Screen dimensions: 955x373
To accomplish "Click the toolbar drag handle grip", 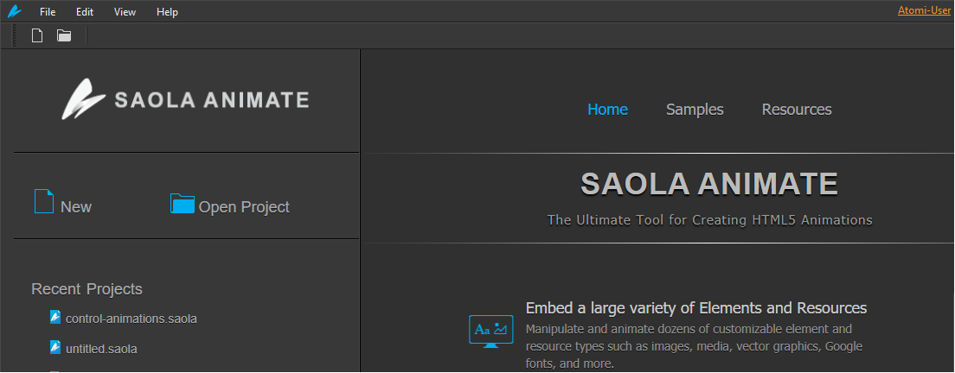I will (15, 36).
